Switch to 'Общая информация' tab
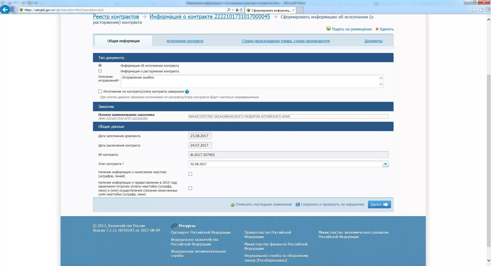Viewport: 491px width, 266px height. click(x=124, y=41)
